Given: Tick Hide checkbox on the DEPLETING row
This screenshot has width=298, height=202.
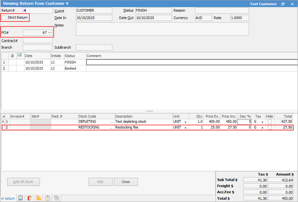Looking at the screenshot, I should (270, 122).
